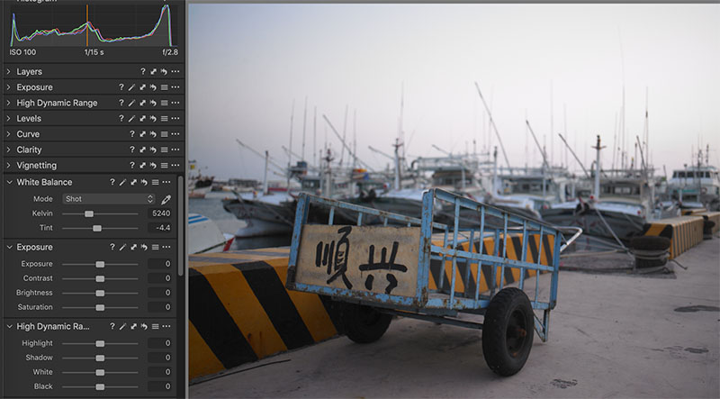
Task: Click the Saturation slider handle
Action: tap(100, 307)
